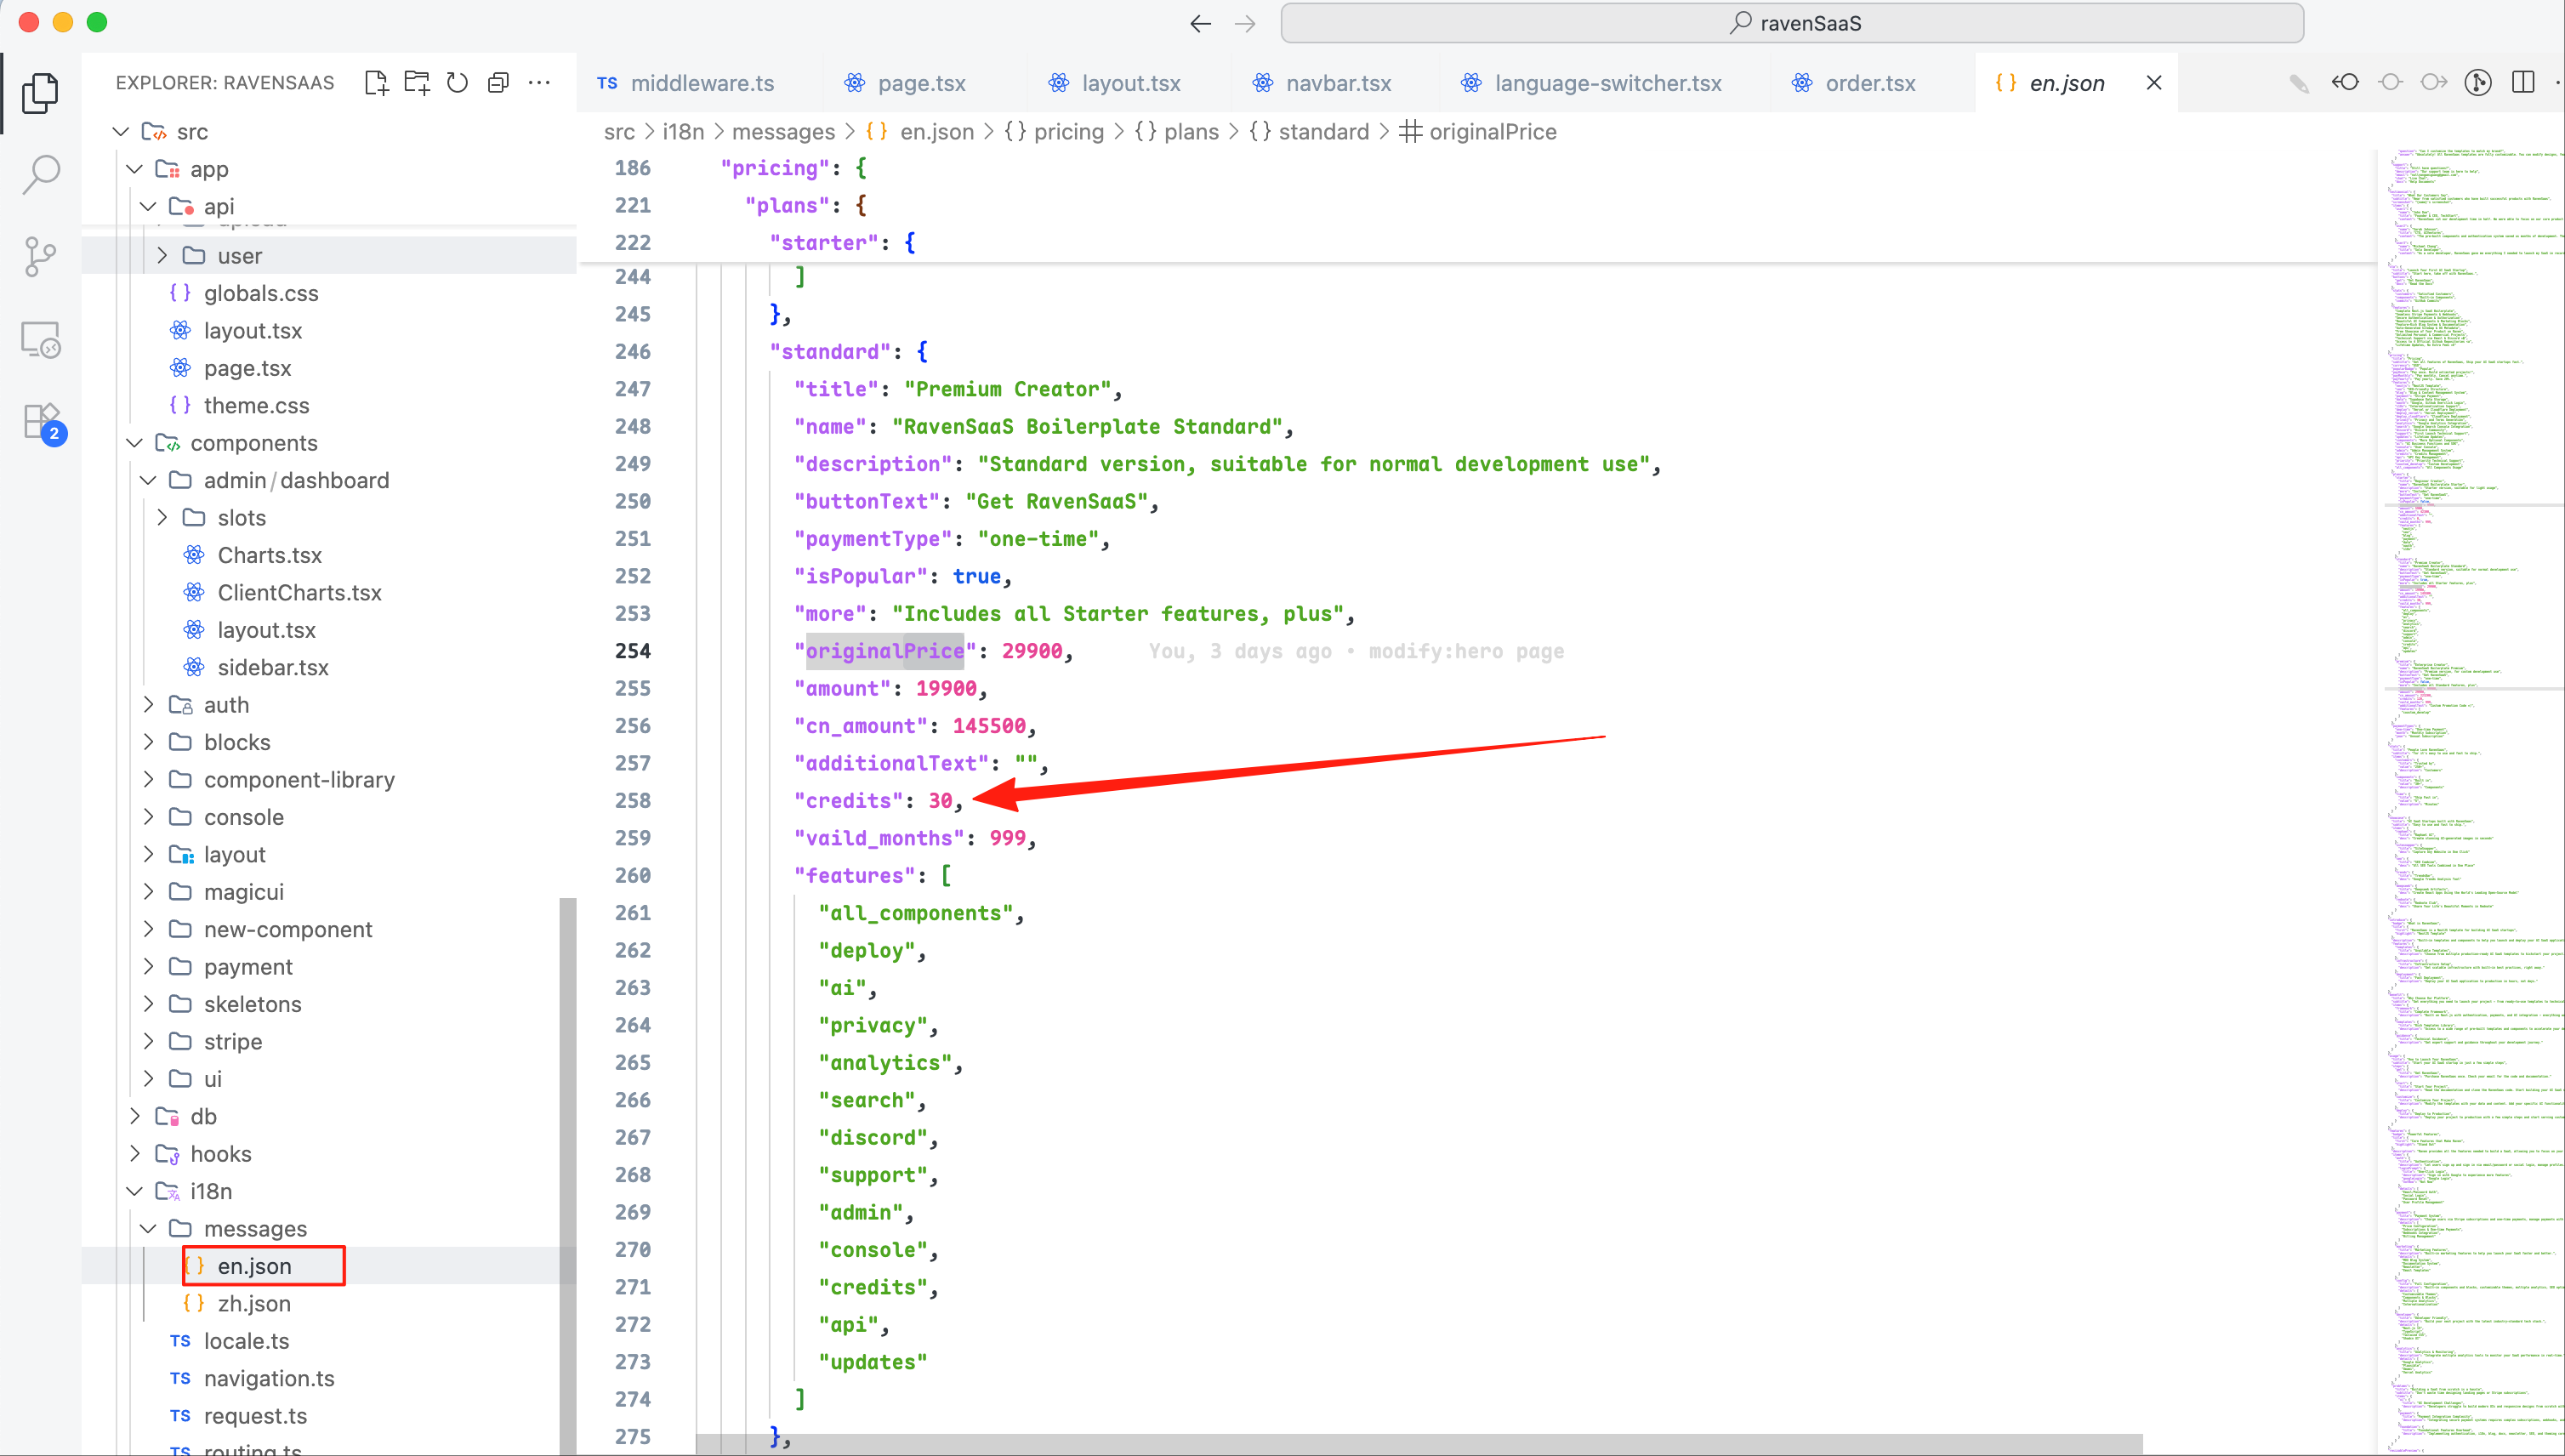
Task: Create a new file in Explorer
Action: pos(376,83)
